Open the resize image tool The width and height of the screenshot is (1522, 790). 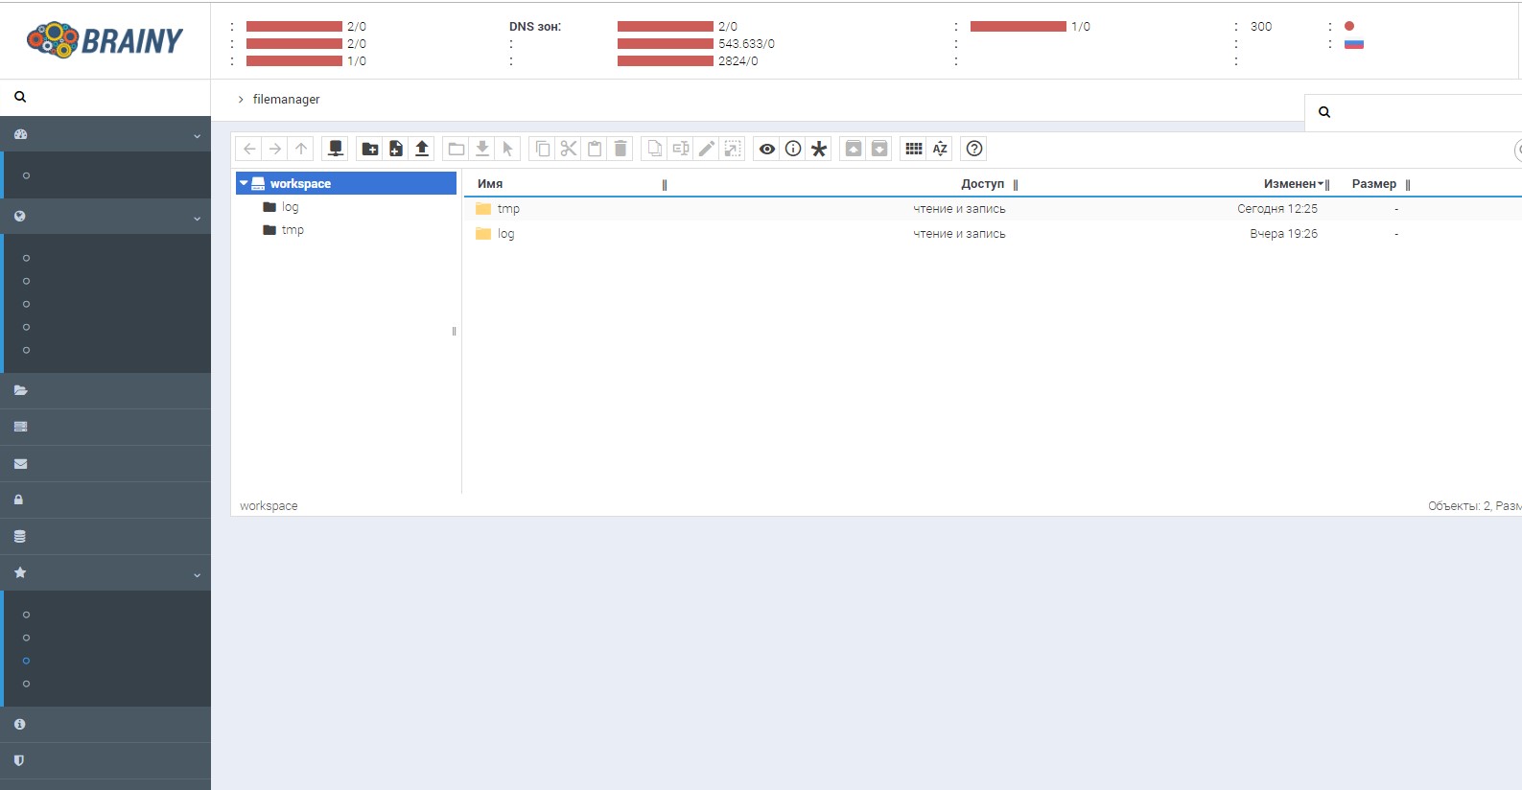coord(733,149)
